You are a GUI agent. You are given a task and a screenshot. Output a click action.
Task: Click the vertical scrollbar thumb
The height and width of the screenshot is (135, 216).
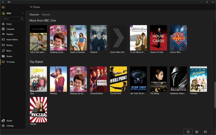point(215,95)
